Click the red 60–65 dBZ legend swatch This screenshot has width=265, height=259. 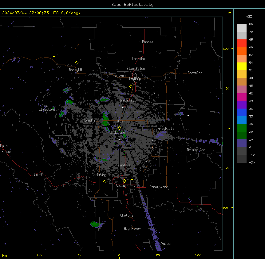[x=242, y=43]
